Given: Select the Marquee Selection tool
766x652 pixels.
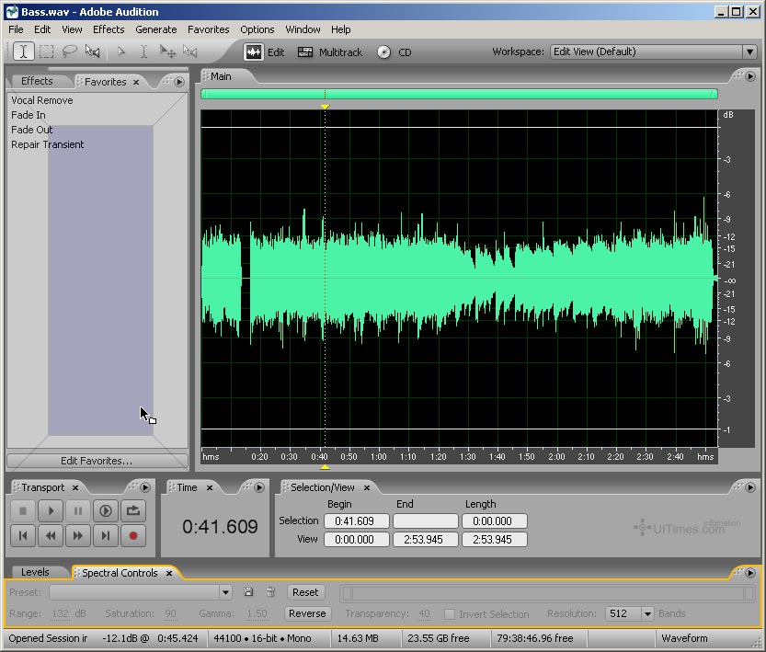Looking at the screenshot, I should [x=46, y=51].
